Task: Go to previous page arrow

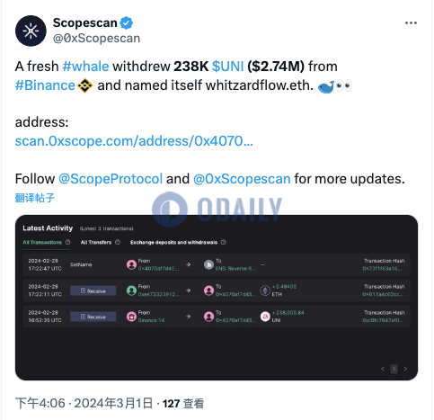Action: coord(383,369)
